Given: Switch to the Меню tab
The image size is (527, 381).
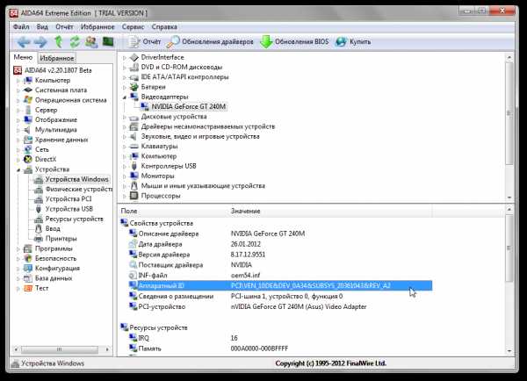Looking at the screenshot, I should [23, 57].
